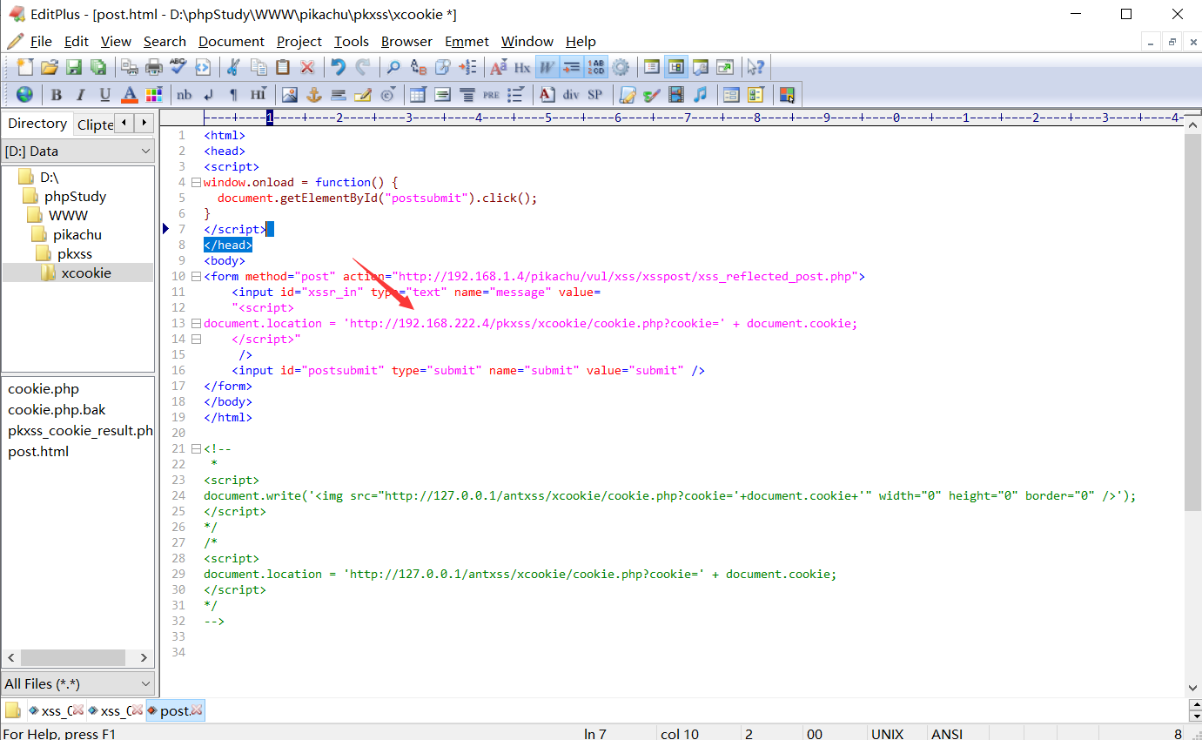
Task: Open the font color A tool
Action: coord(130,94)
